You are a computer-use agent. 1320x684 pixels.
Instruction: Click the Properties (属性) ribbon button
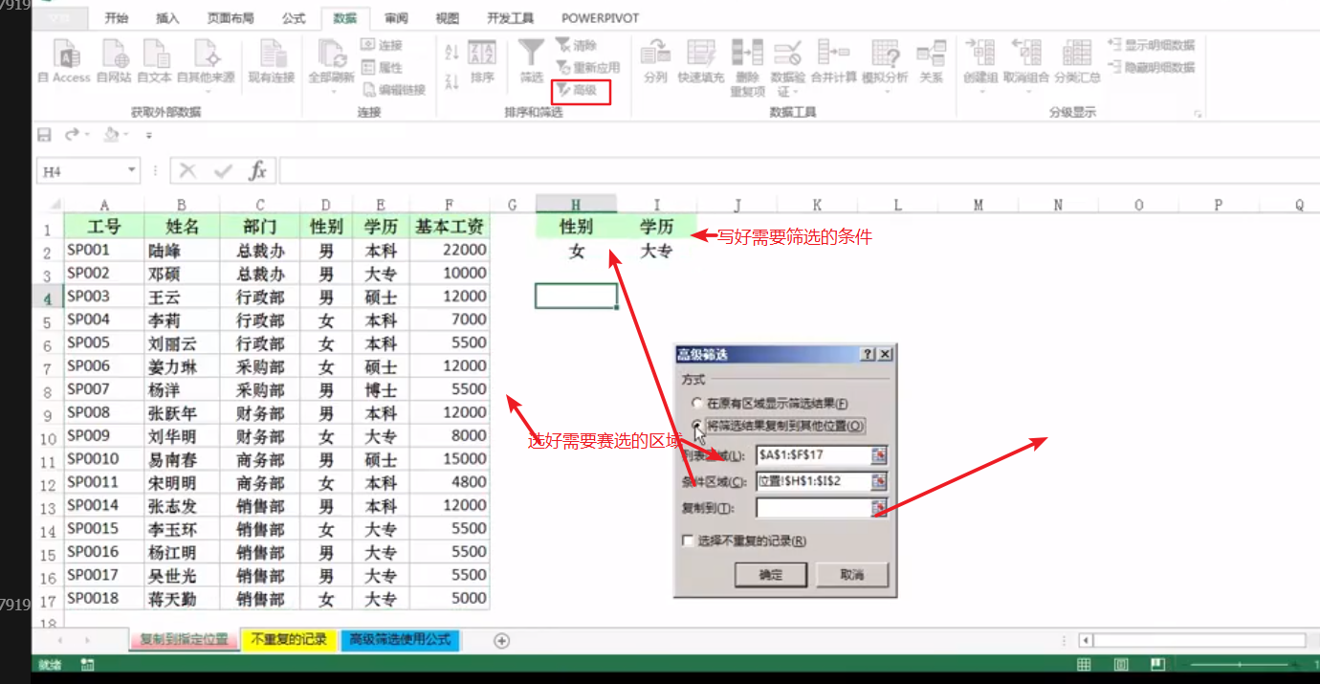click(x=383, y=68)
